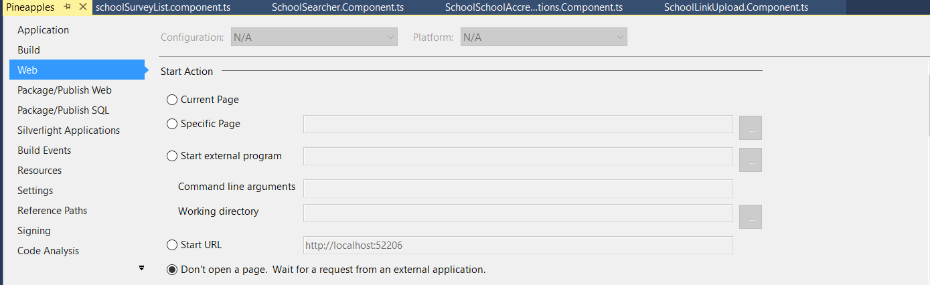This screenshot has height=285, width=930.
Task: Click the Start URL text field
Action: (x=518, y=246)
